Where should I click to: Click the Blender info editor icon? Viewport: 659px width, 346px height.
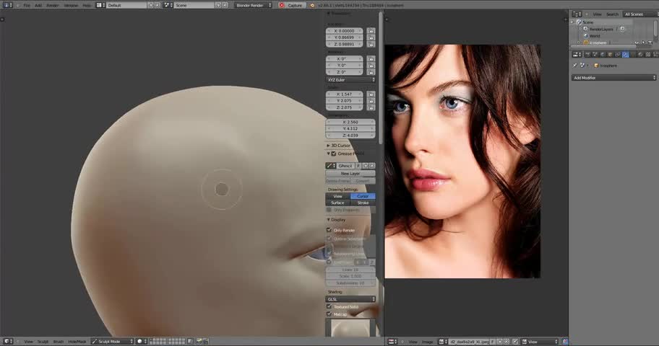[x=7, y=5]
